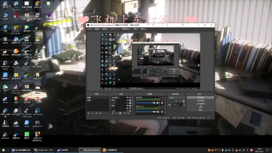The image size is (272, 153).
Task: Open 场景集合(S) menu in OBS
Action: 126,29
